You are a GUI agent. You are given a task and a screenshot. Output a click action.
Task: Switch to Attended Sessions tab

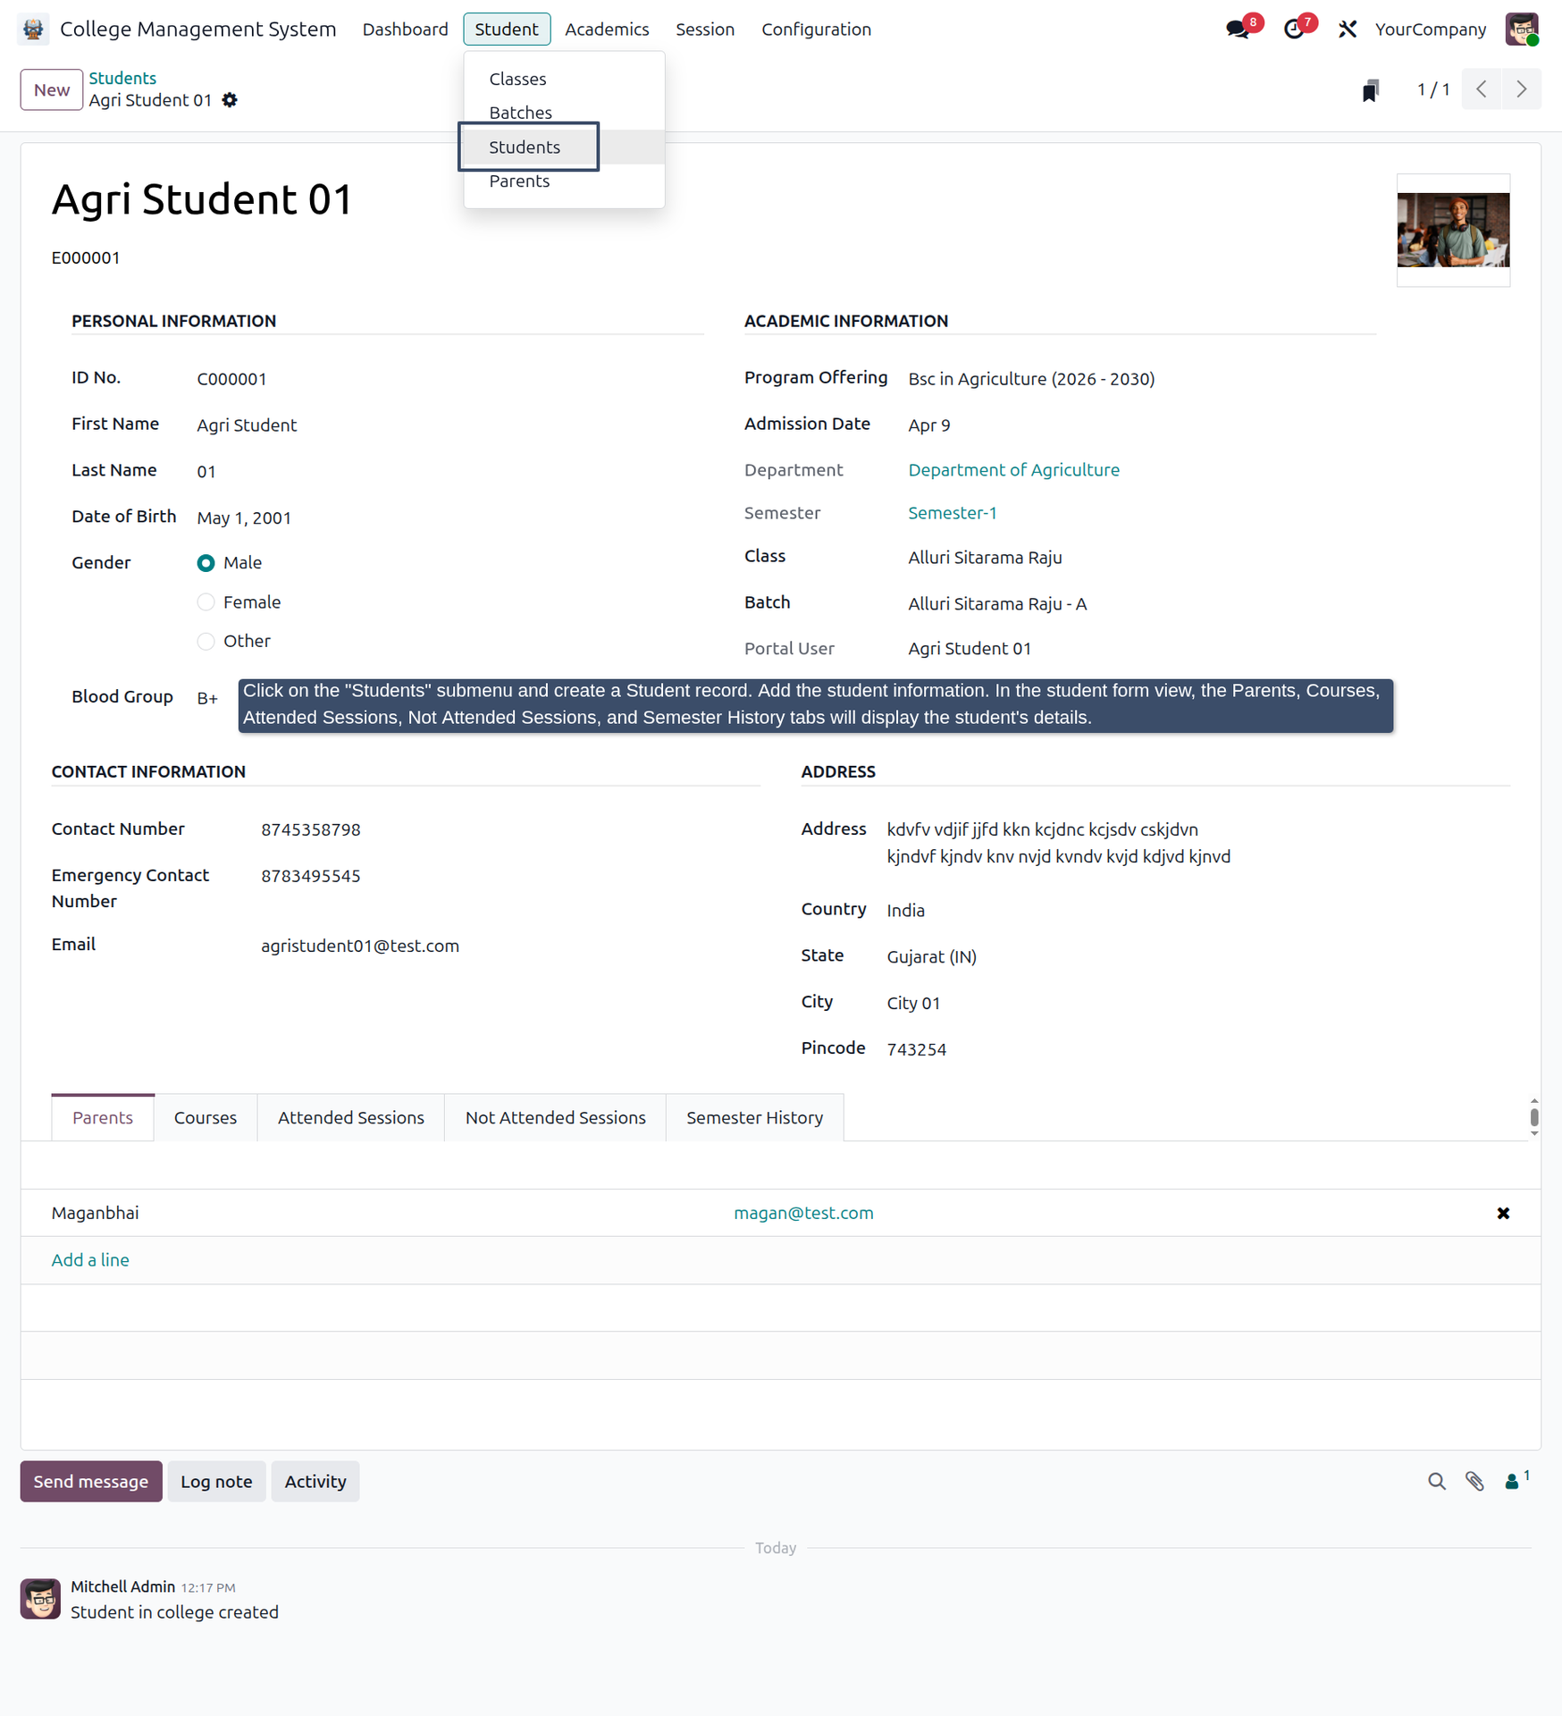pos(351,1118)
